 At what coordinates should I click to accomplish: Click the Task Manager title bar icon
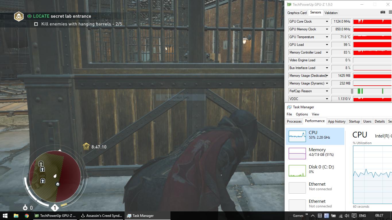[x=289, y=107]
